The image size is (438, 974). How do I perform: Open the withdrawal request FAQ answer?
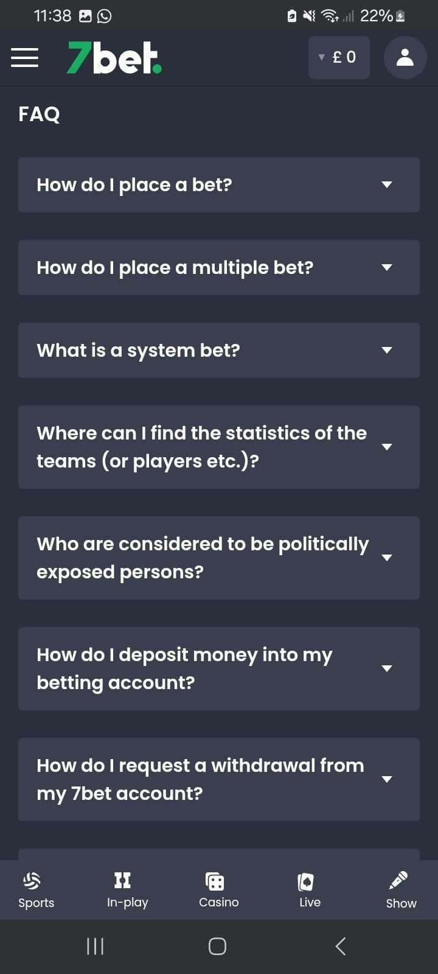(x=219, y=779)
